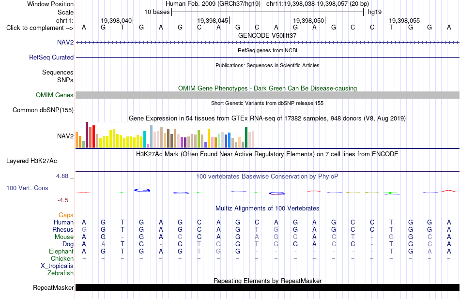Select the Human species label
The image size is (460, 299).
(63, 223)
